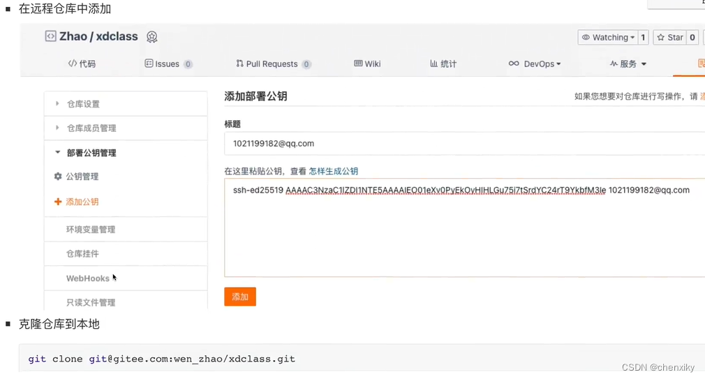Open WebHooks in the sidebar
This screenshot has height=379, width=705.
pos(87,278)
